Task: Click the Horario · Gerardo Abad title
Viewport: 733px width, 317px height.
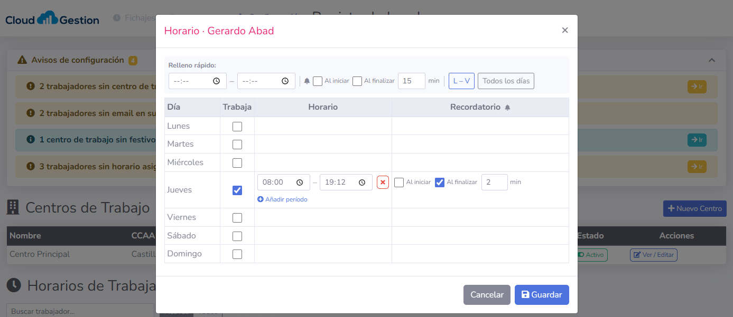Action: tap(219, 31)
